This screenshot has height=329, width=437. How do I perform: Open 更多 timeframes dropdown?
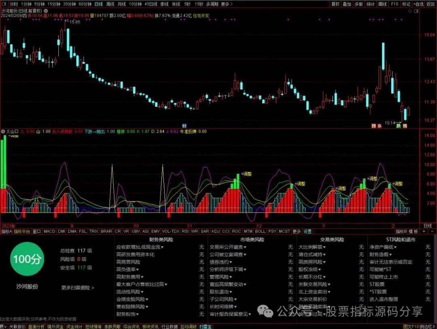227,4
